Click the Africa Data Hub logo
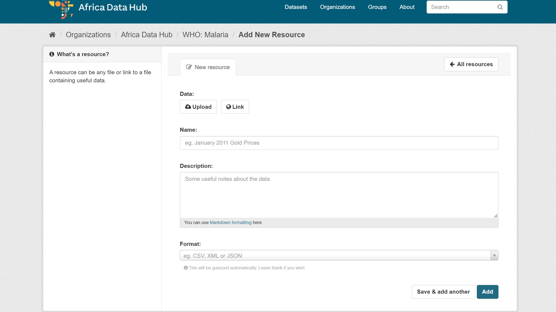556x312 pixels. (x=98, y=8)
